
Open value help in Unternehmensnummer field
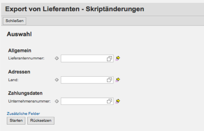click(x=110, y=101)
